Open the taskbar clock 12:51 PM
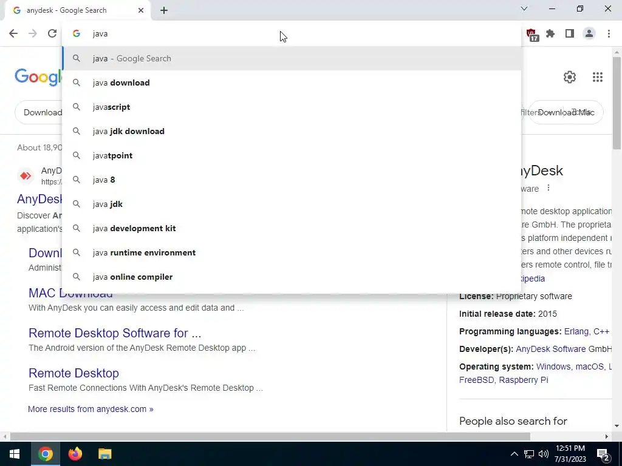This screenshot has height=466, width=622. tap(570, 454)
